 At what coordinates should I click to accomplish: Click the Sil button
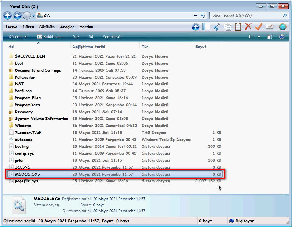coord(91,37)
